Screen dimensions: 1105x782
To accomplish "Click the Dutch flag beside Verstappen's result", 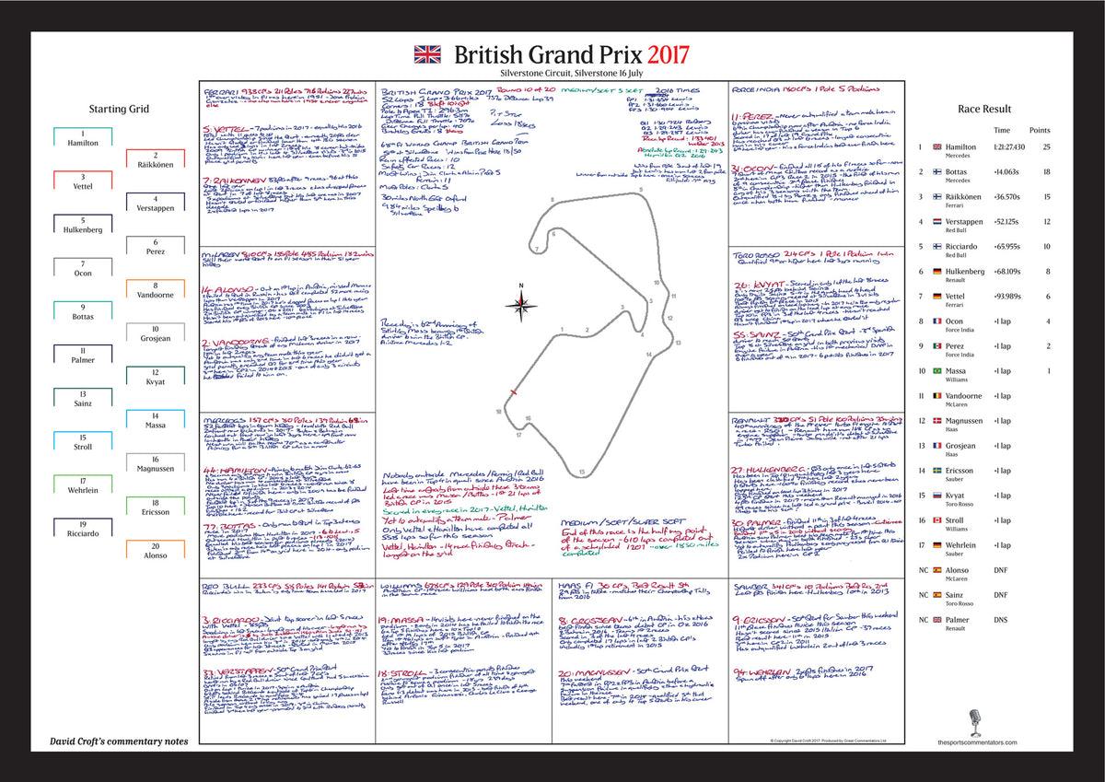I will (937, 221).
